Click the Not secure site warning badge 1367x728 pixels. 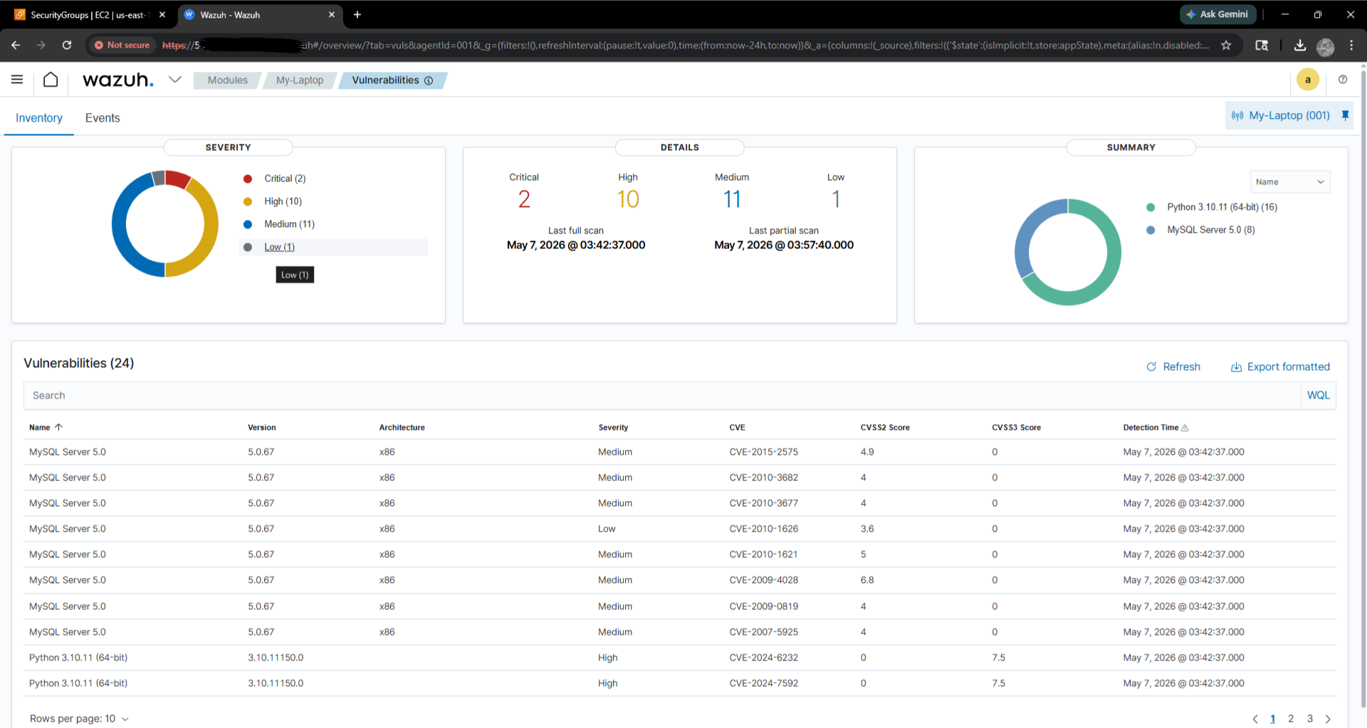tap(122, 45)
